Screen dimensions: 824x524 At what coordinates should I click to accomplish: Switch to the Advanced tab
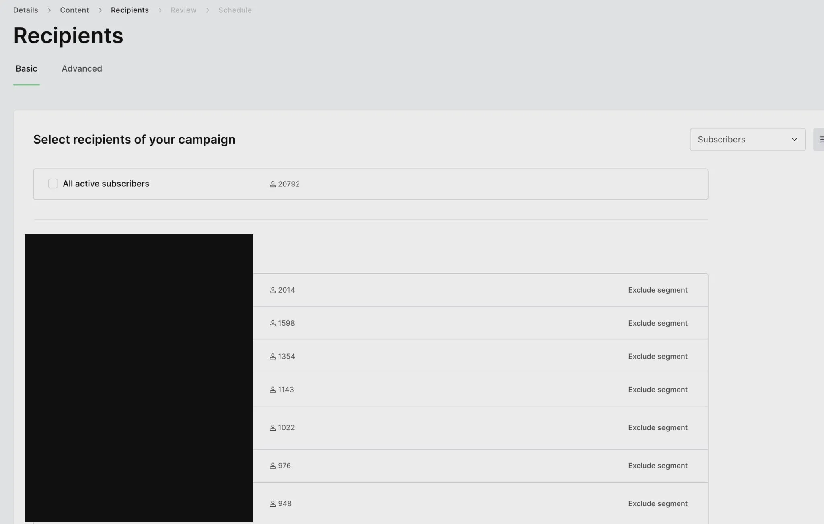pyautogui.click(x=82, y=69)
